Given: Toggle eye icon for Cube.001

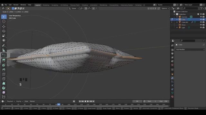Looking at the screenshot, I should [x=201, y=22].
